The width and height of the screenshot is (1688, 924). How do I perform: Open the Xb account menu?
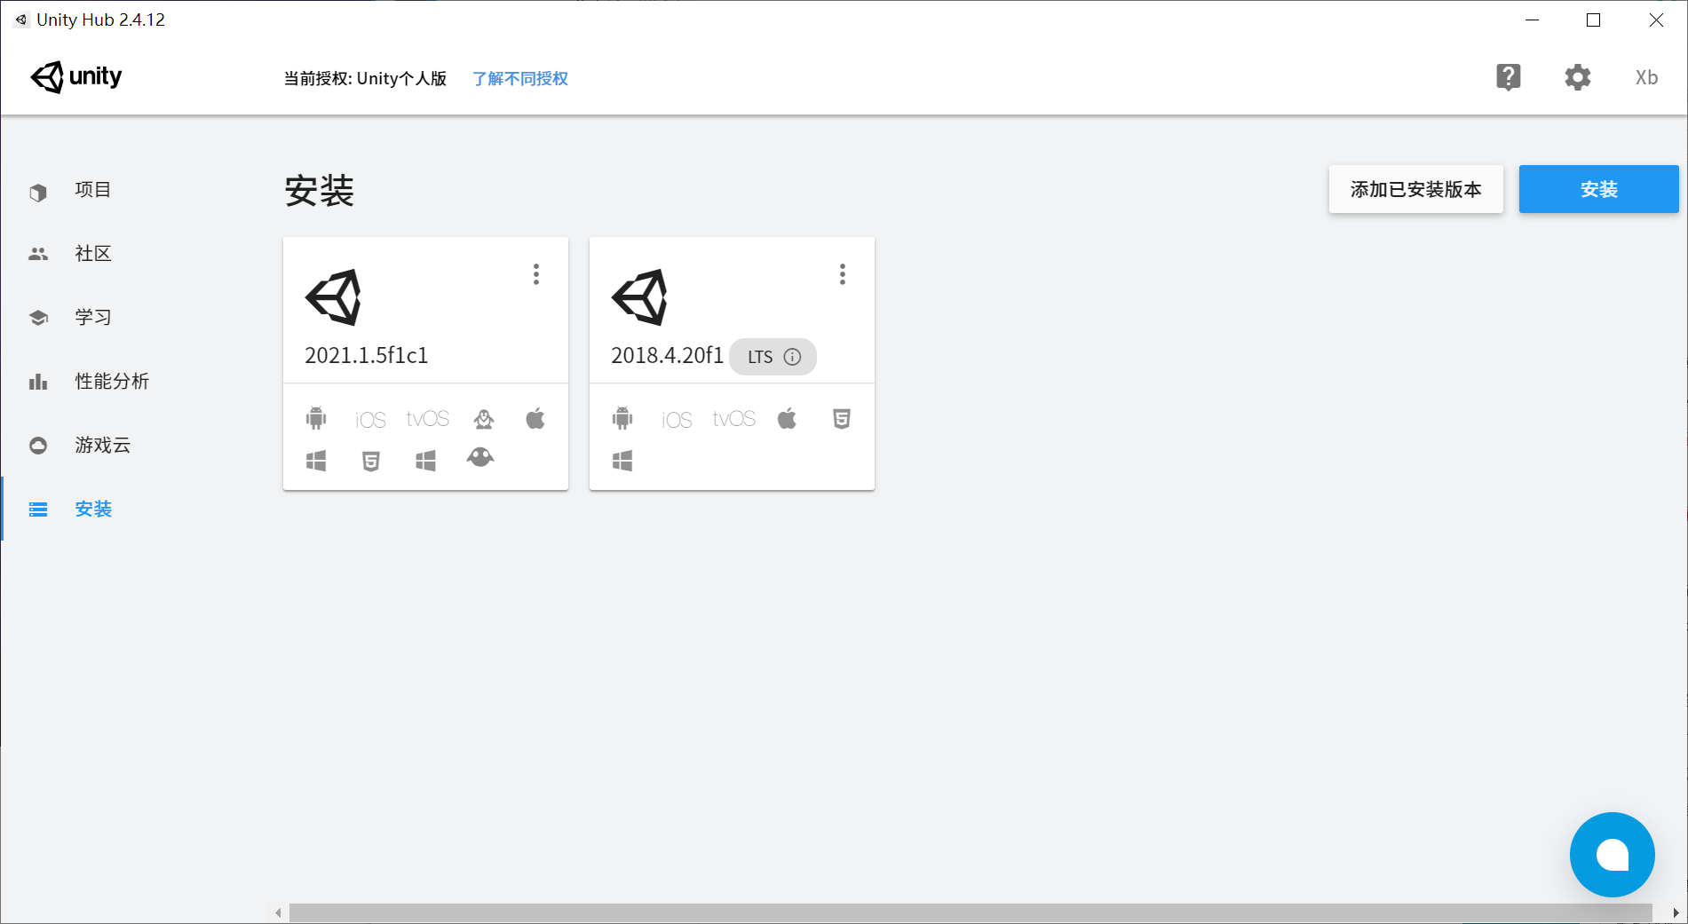(x=1645, y=77)
